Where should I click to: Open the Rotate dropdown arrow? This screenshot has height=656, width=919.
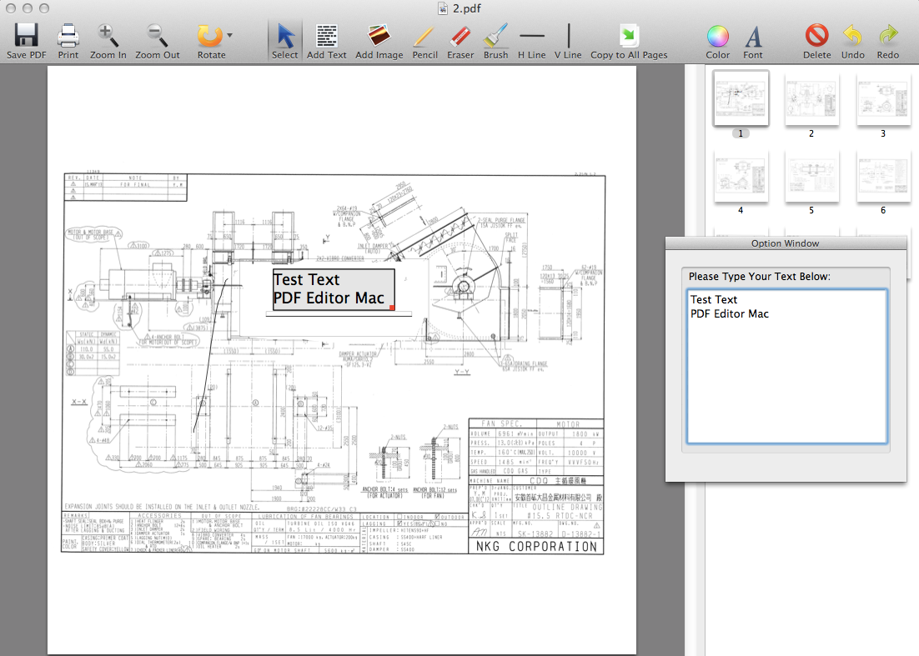[229, 36]
